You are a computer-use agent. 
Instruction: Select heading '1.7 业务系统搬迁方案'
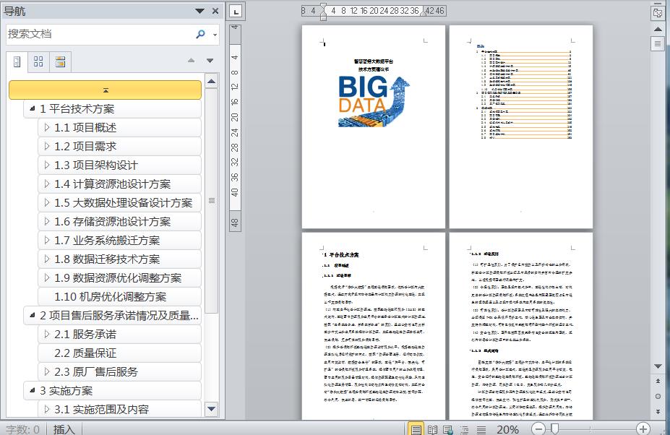coord(120,240)
